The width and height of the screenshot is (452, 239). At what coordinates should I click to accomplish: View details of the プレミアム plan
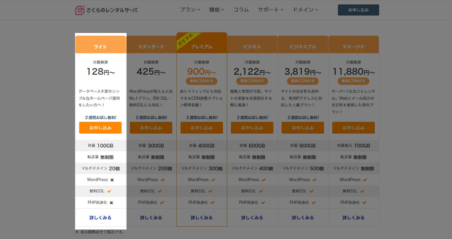tap(202, 218)
